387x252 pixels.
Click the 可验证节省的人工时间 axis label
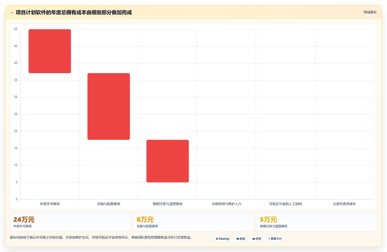click(x=285, y=204)
